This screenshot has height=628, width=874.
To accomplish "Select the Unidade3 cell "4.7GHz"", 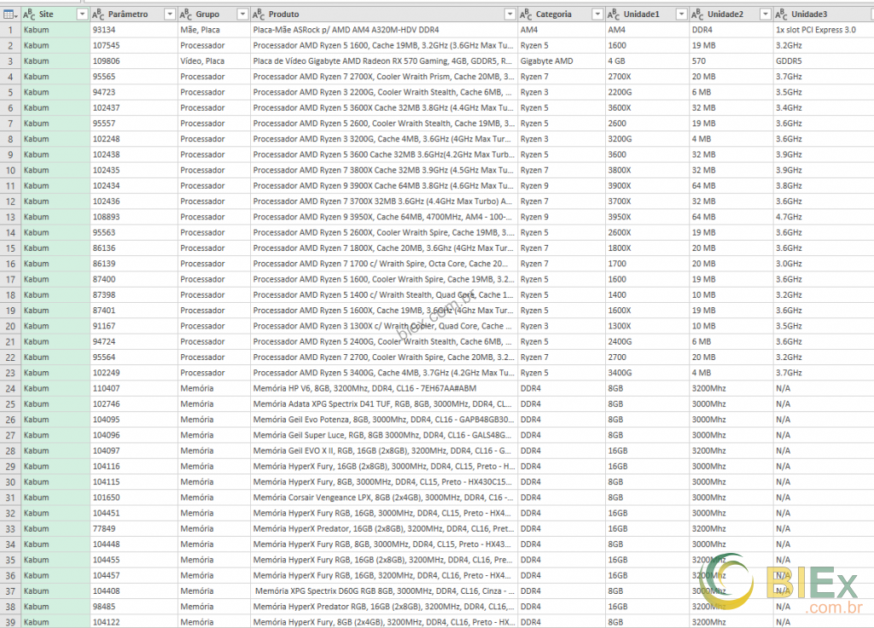I will click(x=824, y=217).
